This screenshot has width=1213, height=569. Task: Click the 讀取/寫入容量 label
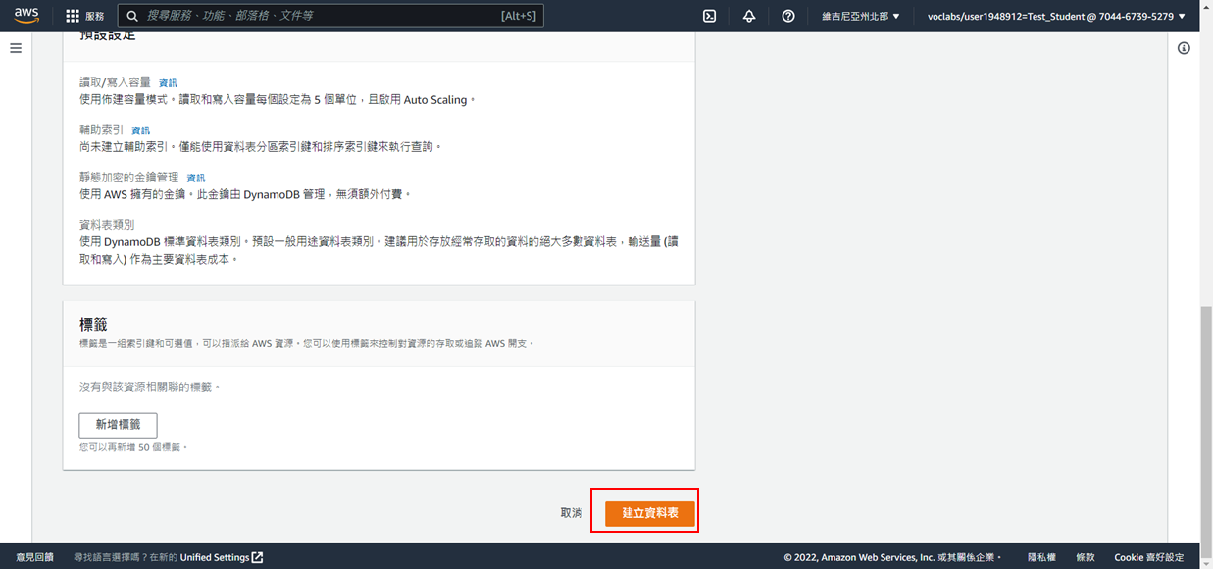pos(116,82)
